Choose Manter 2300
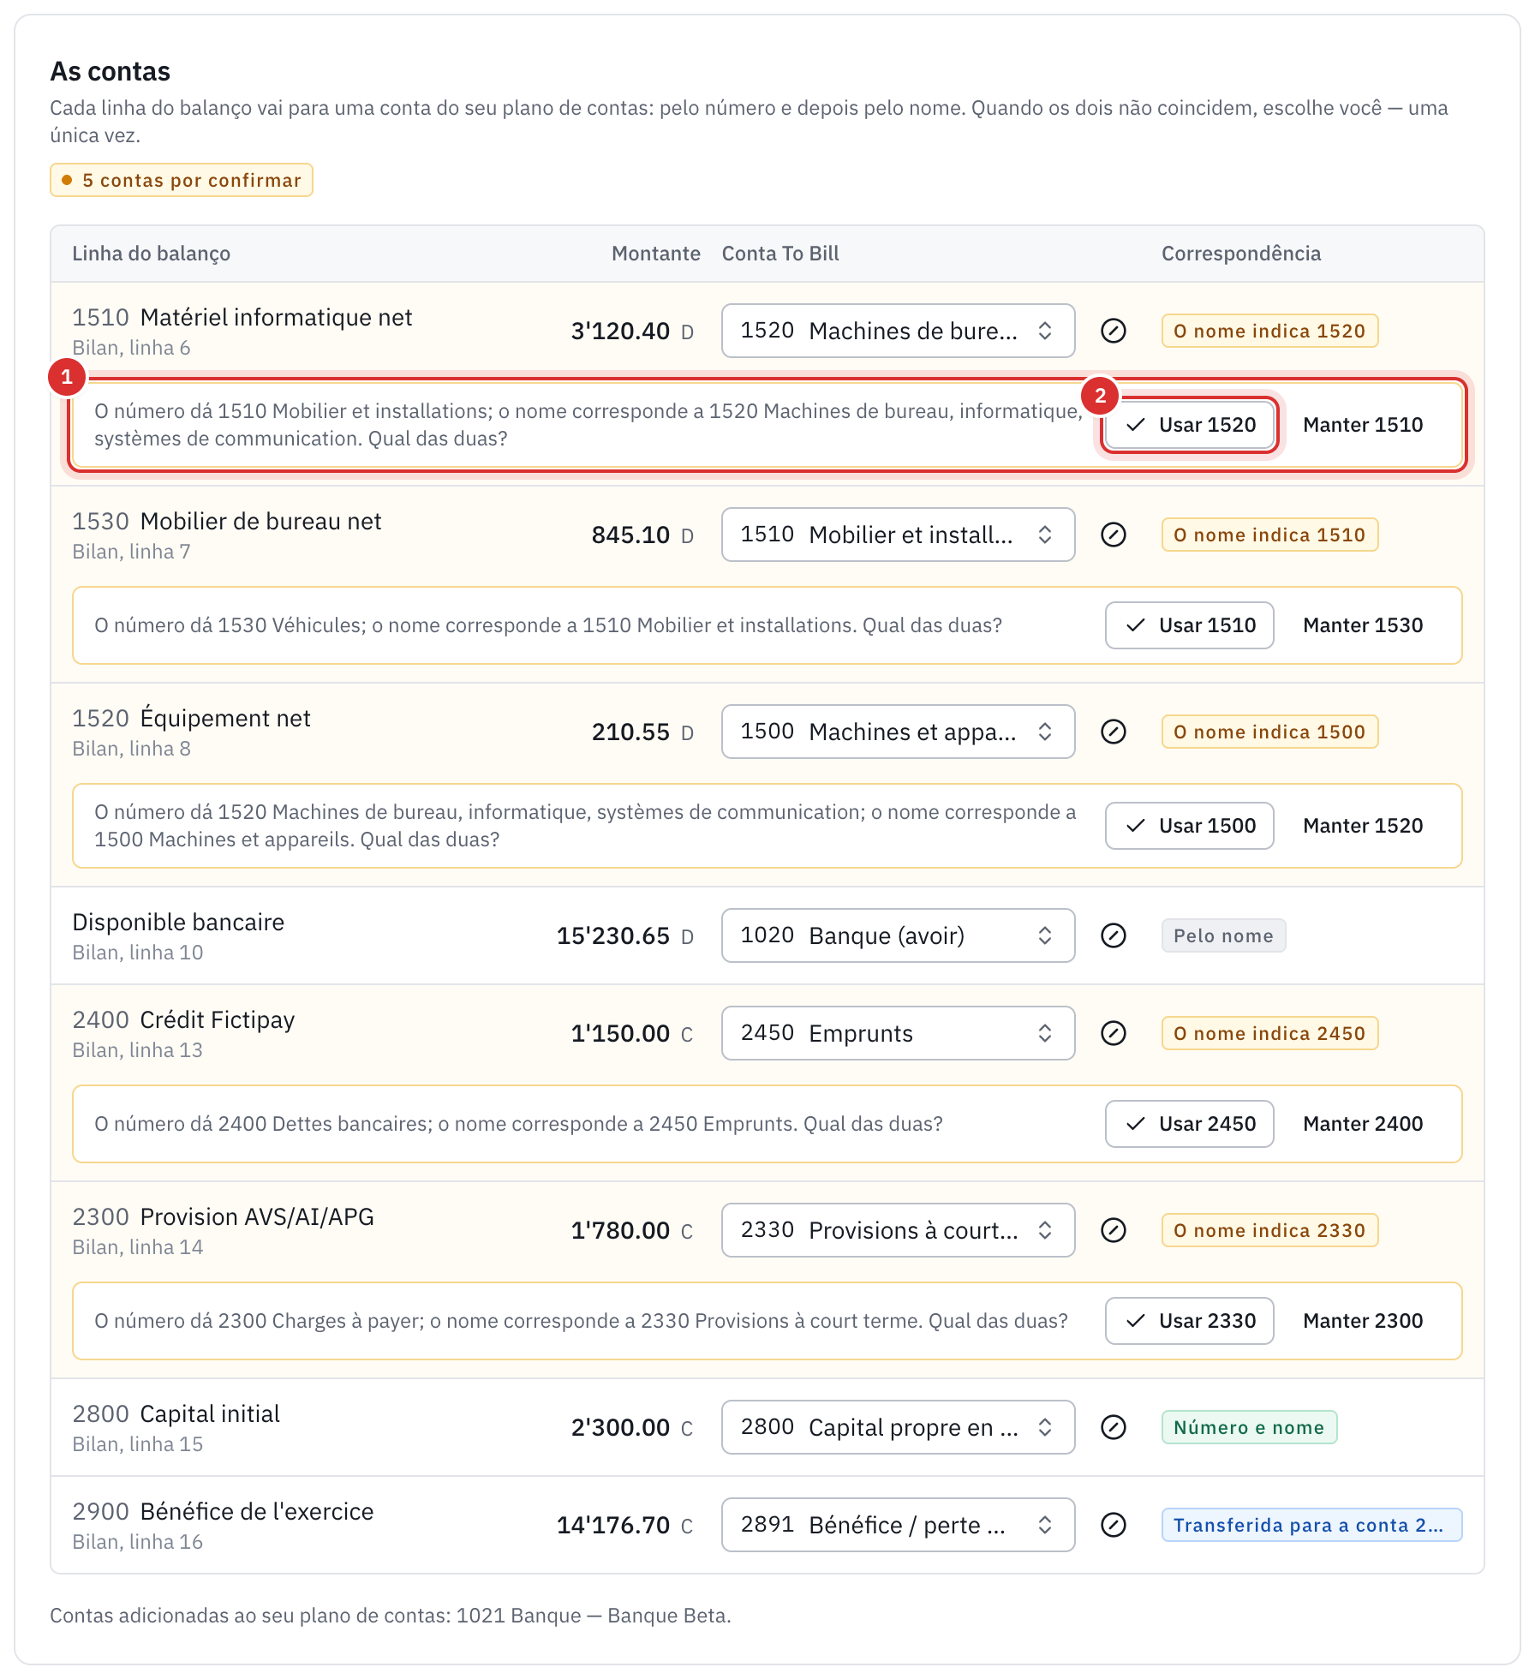 point(1363,1321)
